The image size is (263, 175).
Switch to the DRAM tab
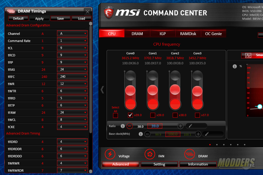click(x=137, y=34)
